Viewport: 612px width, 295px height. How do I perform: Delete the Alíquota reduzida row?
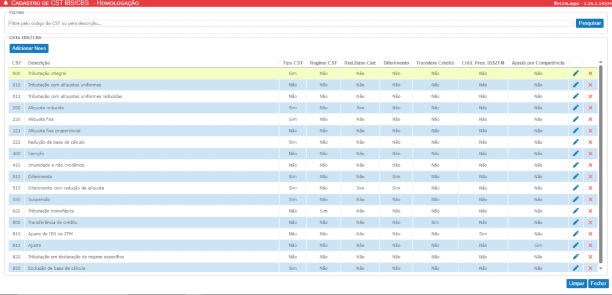tap(590, 107)
